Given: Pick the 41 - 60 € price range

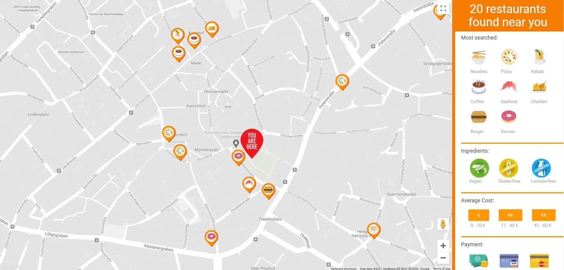Looking at the screenshot, I should 543,215.
